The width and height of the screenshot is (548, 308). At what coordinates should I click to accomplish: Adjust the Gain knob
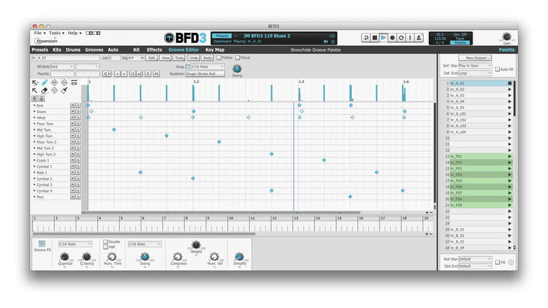pos(507,37)
